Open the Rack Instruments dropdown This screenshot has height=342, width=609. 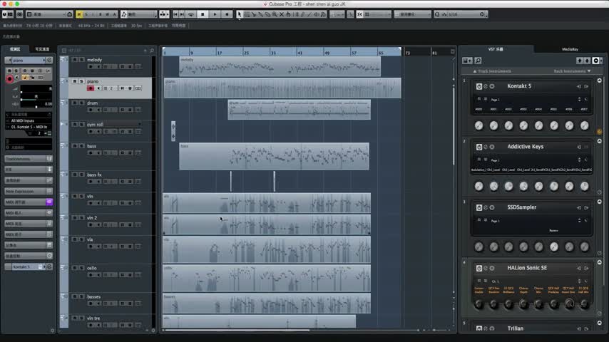pyautogui.click(x=570, y=71)
